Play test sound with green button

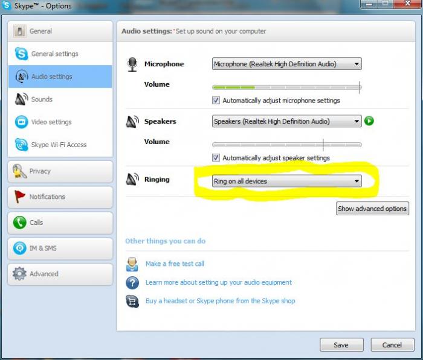(x=369, y=121)
